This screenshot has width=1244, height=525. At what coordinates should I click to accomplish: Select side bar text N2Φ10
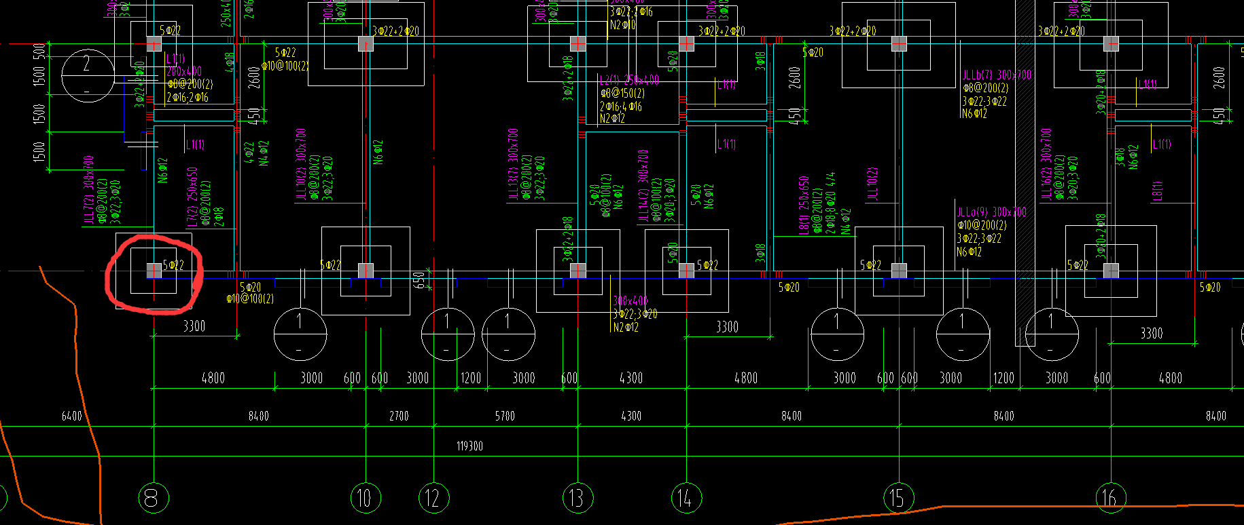pos(623,24)
